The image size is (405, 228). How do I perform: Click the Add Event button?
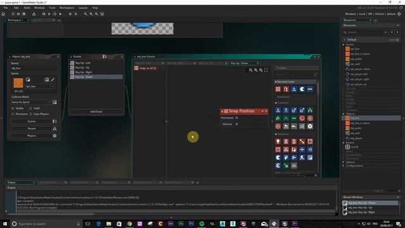tap(96, 111)
